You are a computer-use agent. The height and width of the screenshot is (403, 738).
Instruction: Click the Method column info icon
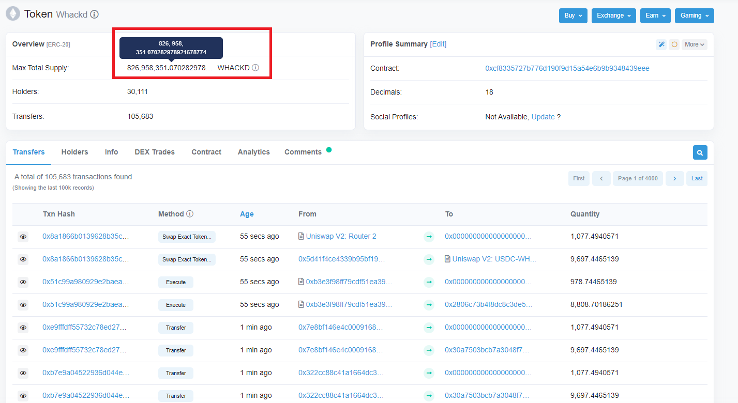click(190, 214)
